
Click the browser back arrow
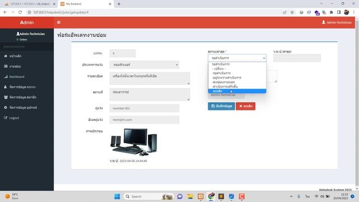(5, 12)
